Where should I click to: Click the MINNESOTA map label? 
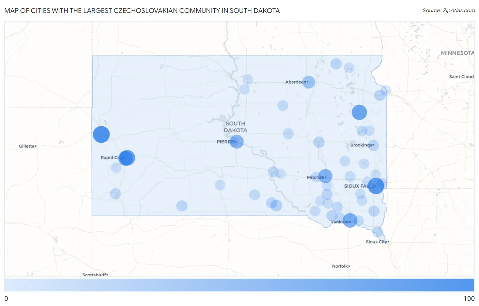(x=457, y=53)
